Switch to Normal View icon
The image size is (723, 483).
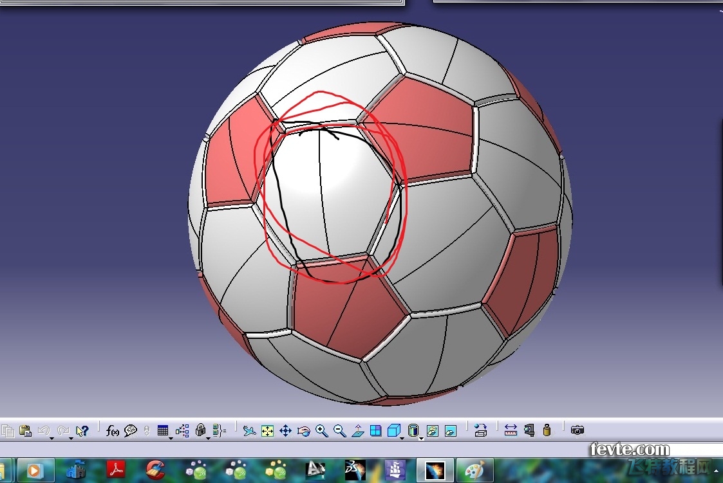358,431
